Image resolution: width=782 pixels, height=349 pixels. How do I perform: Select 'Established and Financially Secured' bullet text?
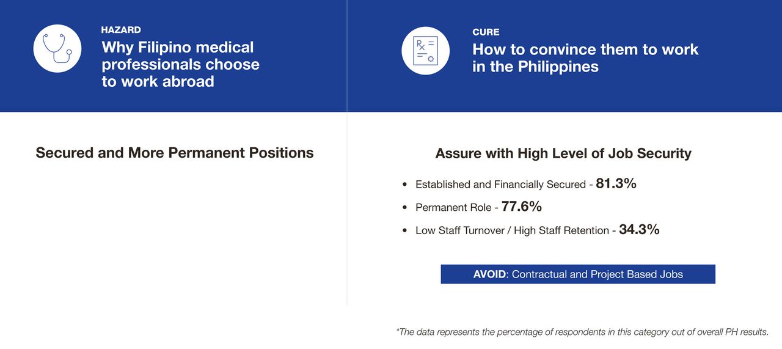[500, 185]
